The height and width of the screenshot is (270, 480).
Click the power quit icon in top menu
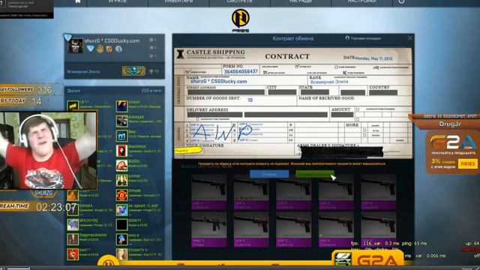click(x=401, y=1)
